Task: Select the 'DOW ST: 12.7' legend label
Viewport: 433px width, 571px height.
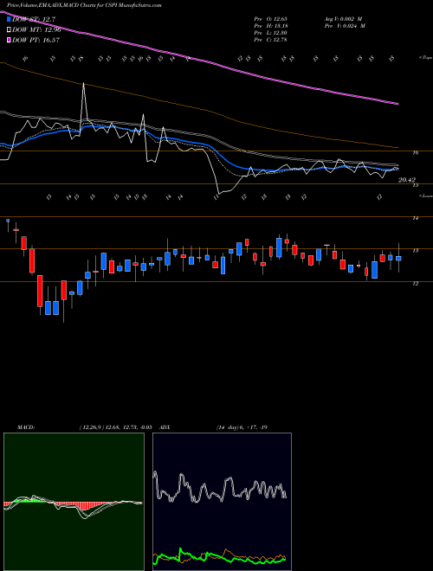Action: [x=34, y=19]
